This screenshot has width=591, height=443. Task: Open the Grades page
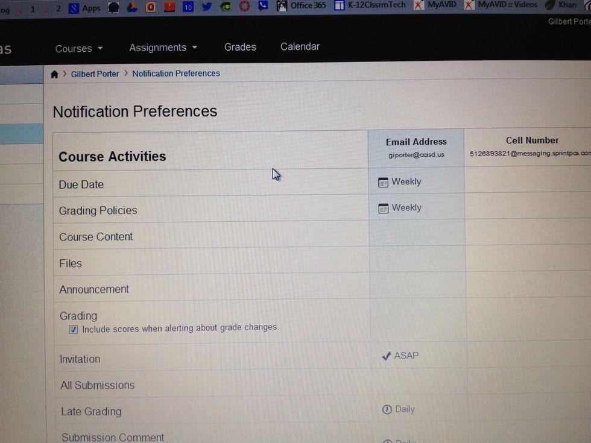coord(240,47)
